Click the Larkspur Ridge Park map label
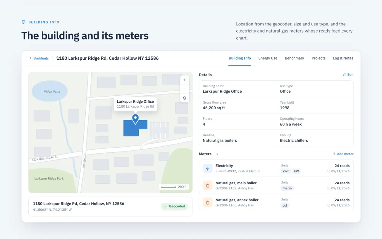This screenshot has height=239, width=382. [49, 179]
